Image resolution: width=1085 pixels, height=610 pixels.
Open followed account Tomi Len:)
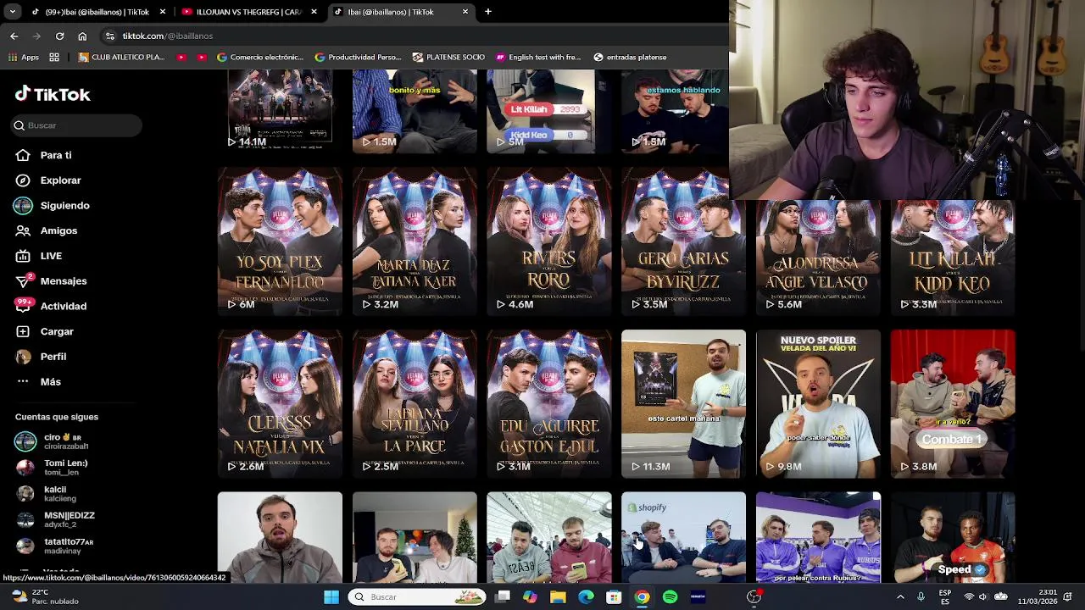[x=53, y=468]
